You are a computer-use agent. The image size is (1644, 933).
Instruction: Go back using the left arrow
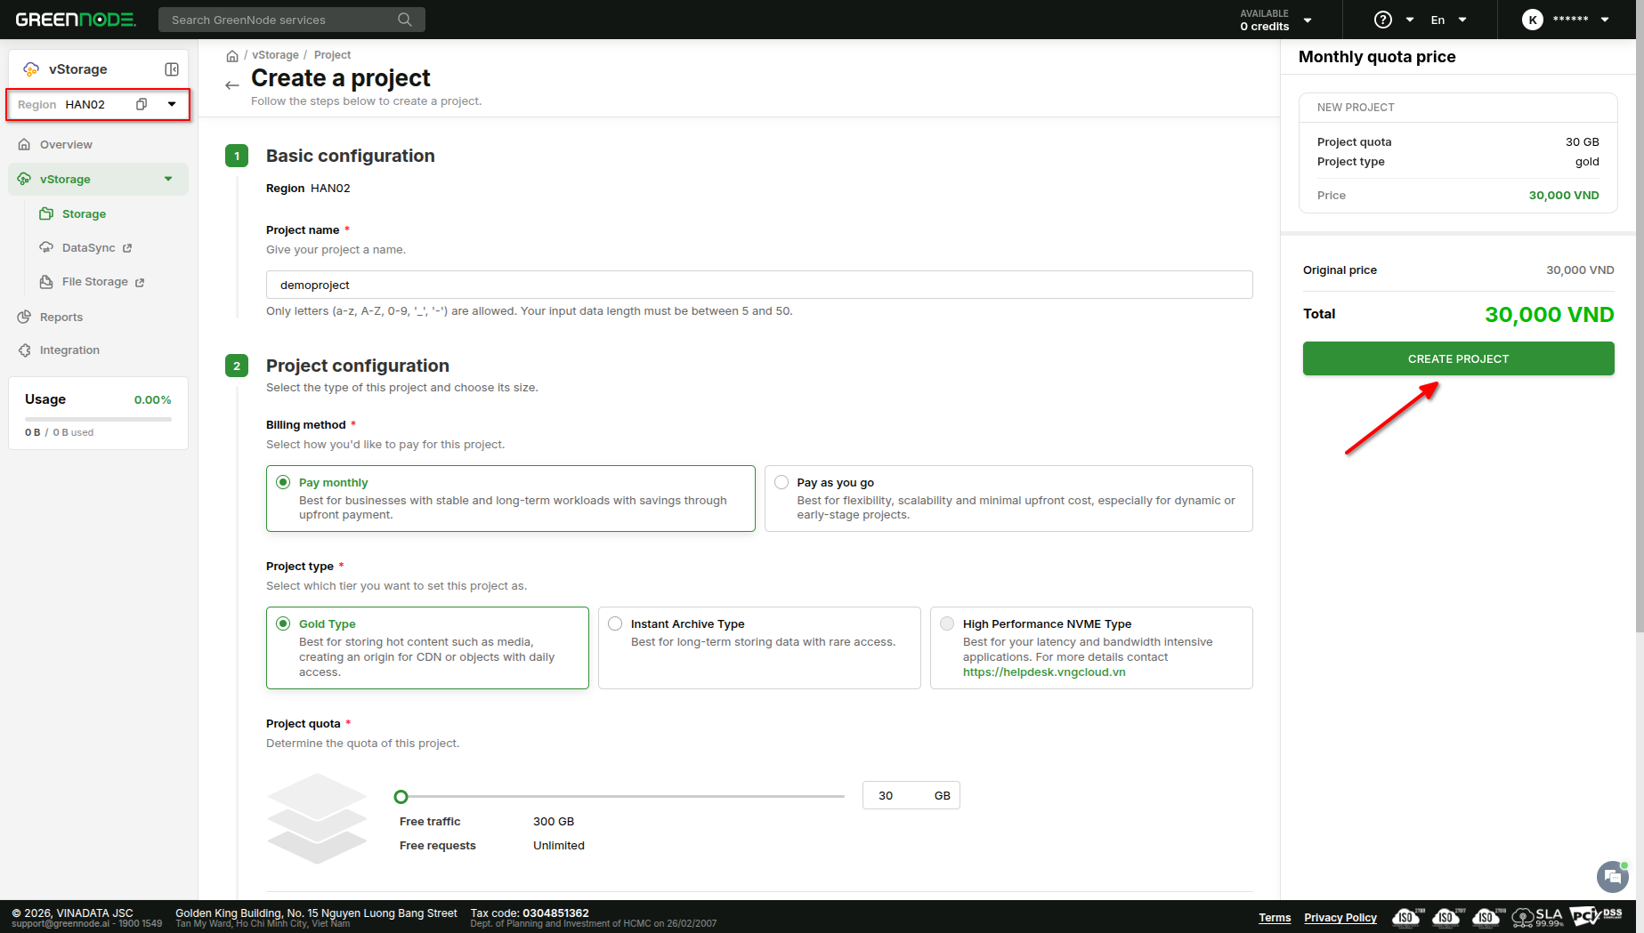coord(232,85)
